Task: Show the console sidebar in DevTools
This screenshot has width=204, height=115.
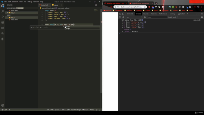Action: click(120, 17)
